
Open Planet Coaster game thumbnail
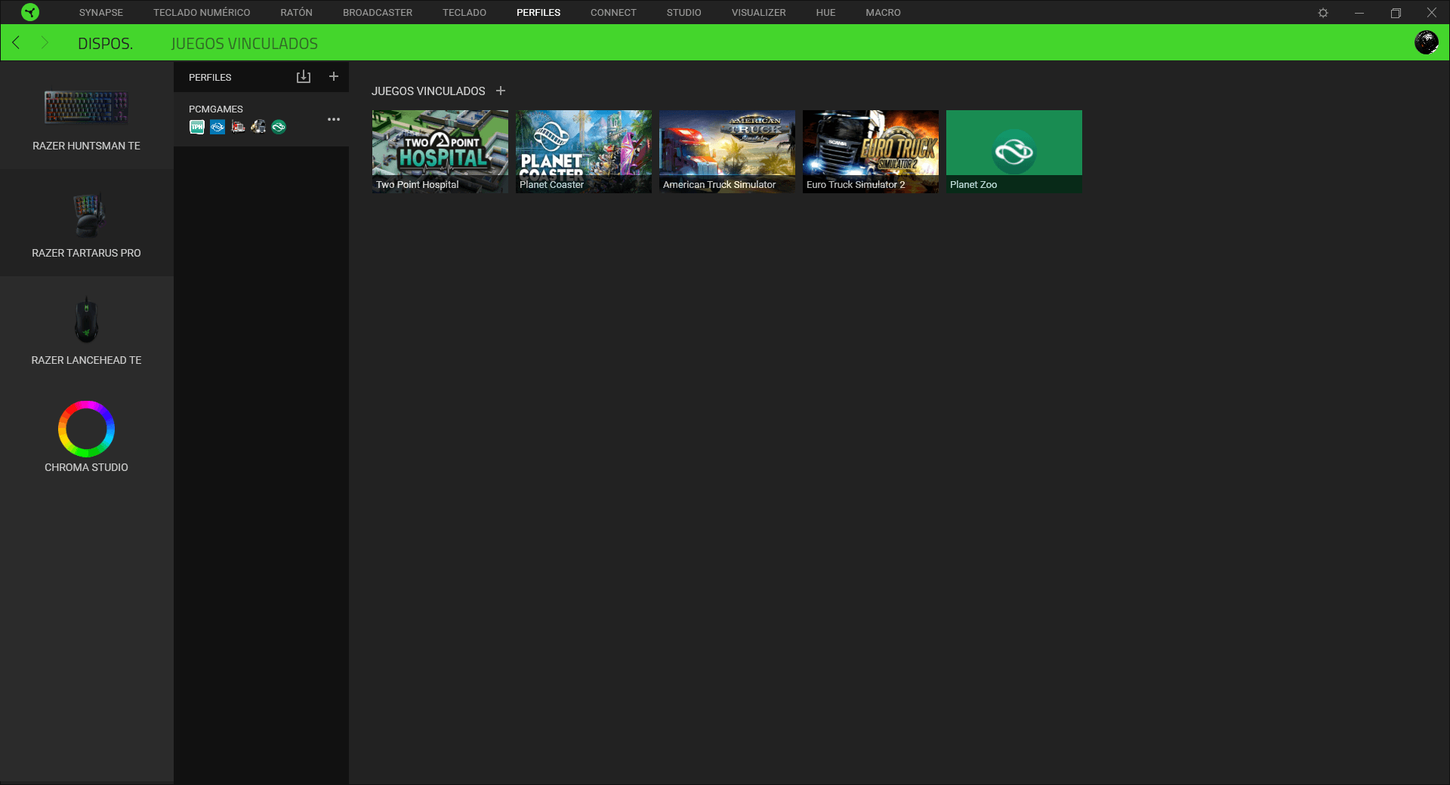[x=584, y=152]
